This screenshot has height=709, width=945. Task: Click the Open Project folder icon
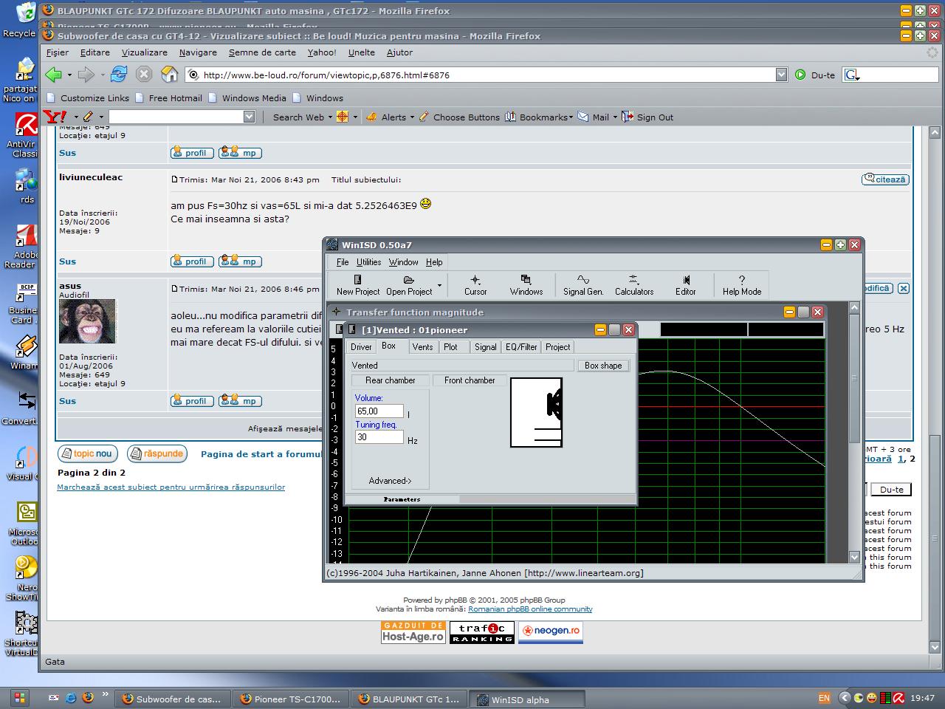click(x=408, y=280)
